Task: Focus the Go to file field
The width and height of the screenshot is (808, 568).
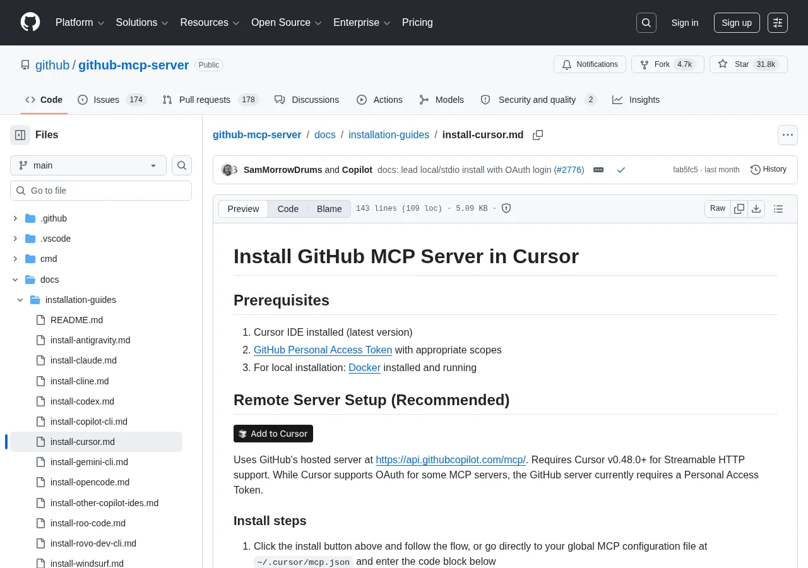Action: pyautogui.click(x=101, y=191)
